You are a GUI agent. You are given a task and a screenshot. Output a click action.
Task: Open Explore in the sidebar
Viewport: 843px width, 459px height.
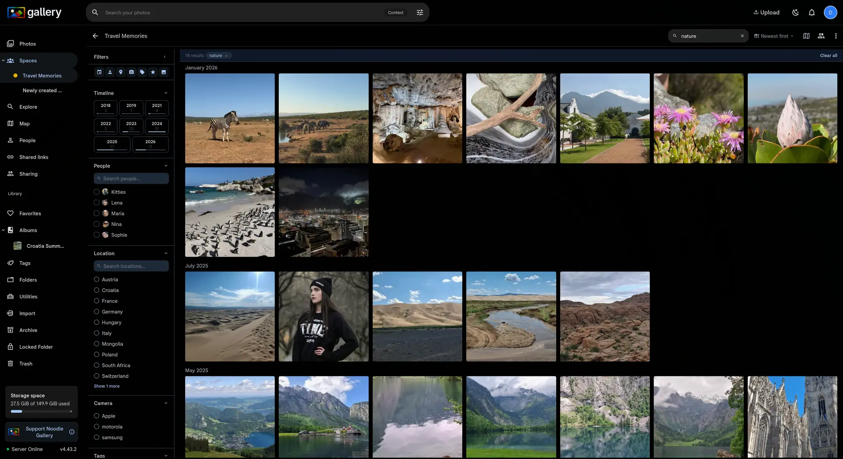28,107
